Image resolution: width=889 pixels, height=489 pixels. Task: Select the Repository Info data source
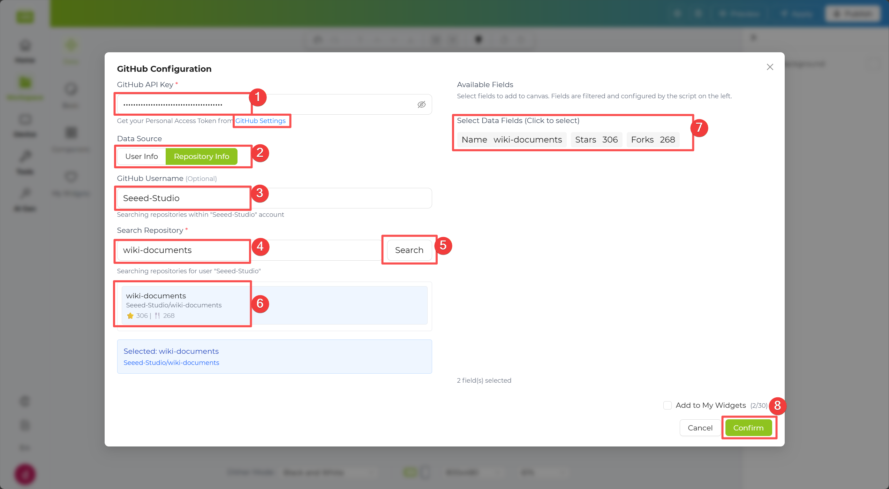201,156
